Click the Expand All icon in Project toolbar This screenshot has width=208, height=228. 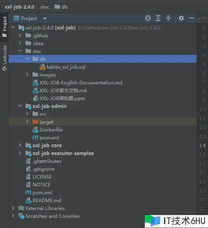coord(158,18)
